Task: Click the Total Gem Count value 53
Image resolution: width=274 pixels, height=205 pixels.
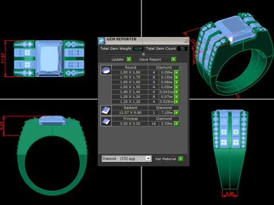Action: [x=183, y=48]
